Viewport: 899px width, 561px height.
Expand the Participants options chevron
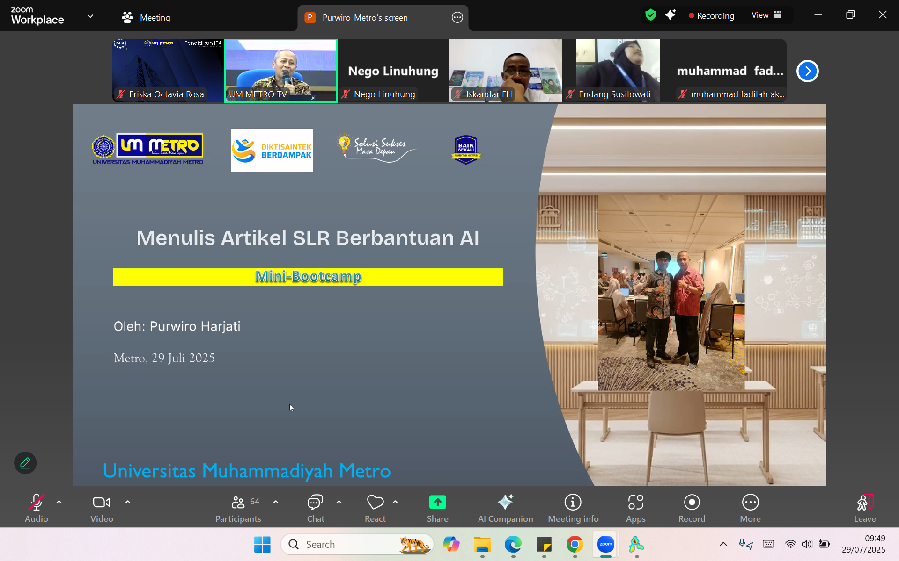pyautogui.click(x=276, y=502)
